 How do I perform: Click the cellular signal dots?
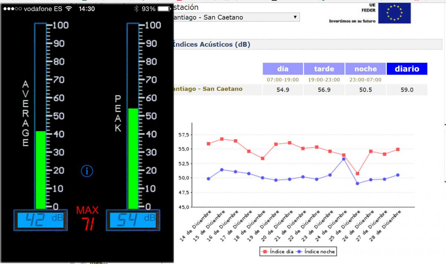12,9
